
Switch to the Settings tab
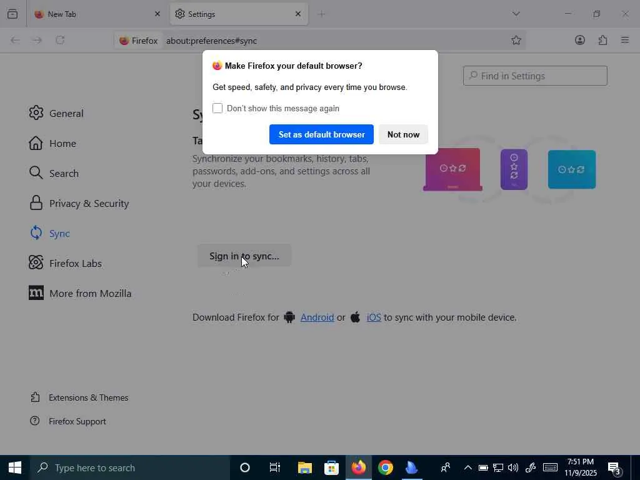239,14
